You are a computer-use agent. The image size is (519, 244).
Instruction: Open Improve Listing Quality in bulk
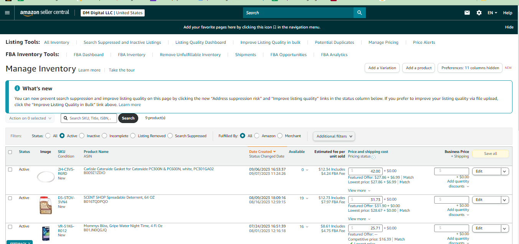coord(270,42)
